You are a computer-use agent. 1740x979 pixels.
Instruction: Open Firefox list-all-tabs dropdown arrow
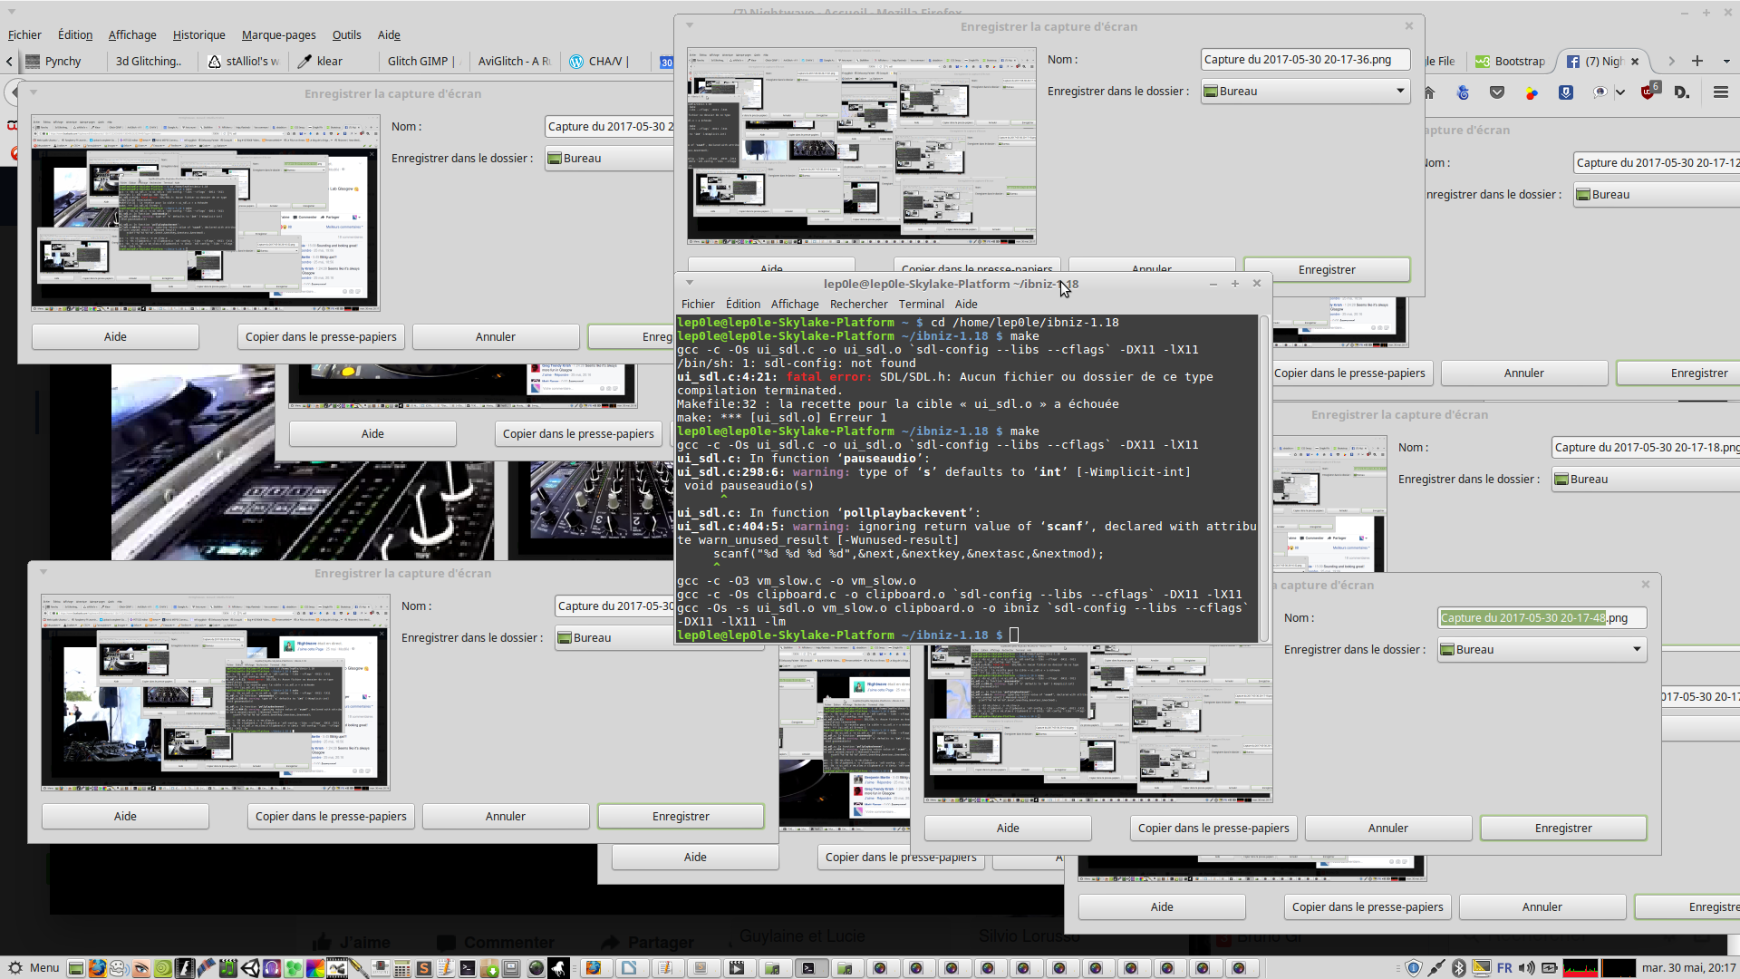pyautogui.click(x=1725, y=61)
